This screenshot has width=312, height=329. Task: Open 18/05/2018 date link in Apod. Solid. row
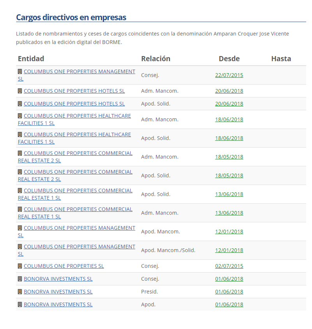click(229, 176)
